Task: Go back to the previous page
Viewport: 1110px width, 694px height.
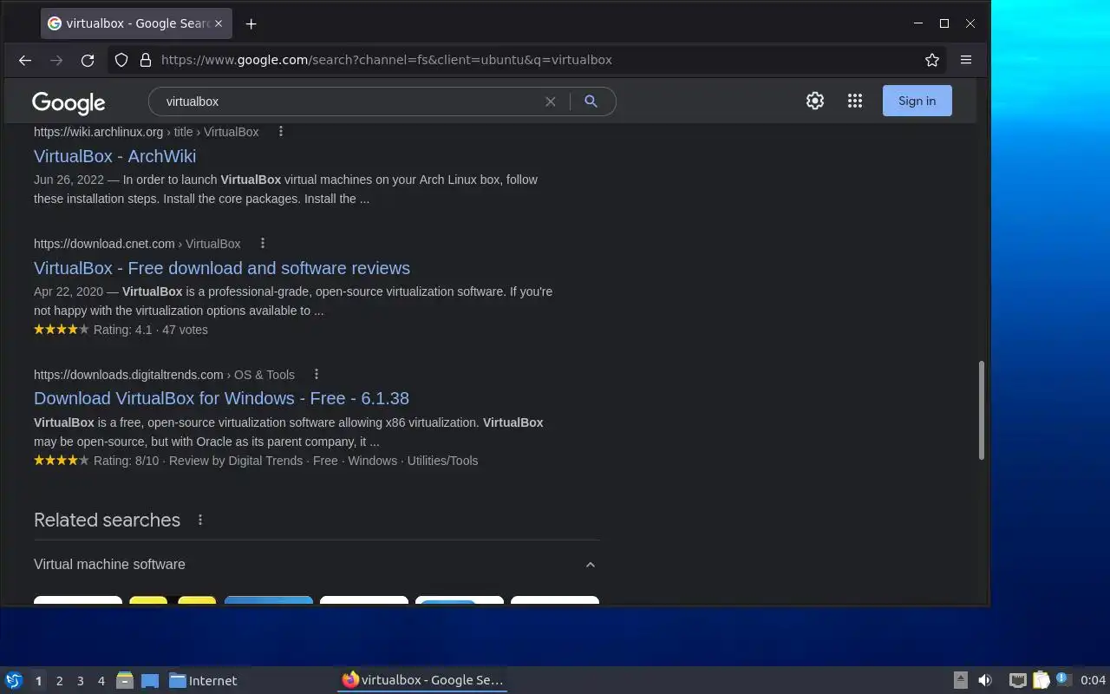Action: point(25,60)
